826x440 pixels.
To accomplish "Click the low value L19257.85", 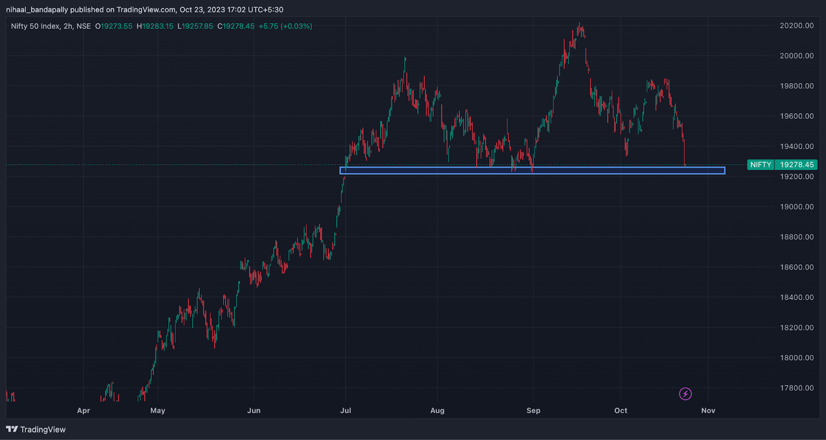I will click(195, 26).
